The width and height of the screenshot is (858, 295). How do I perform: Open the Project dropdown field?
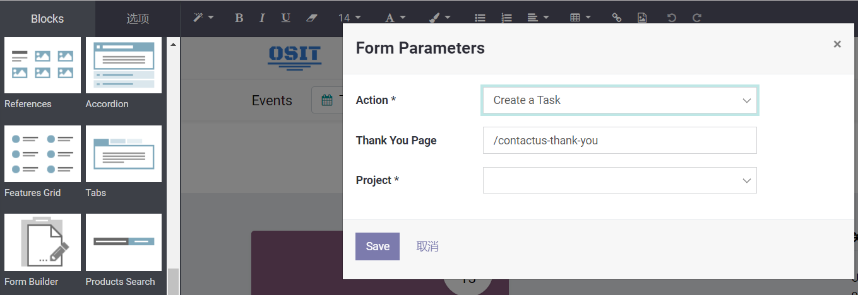pos(619,180)
